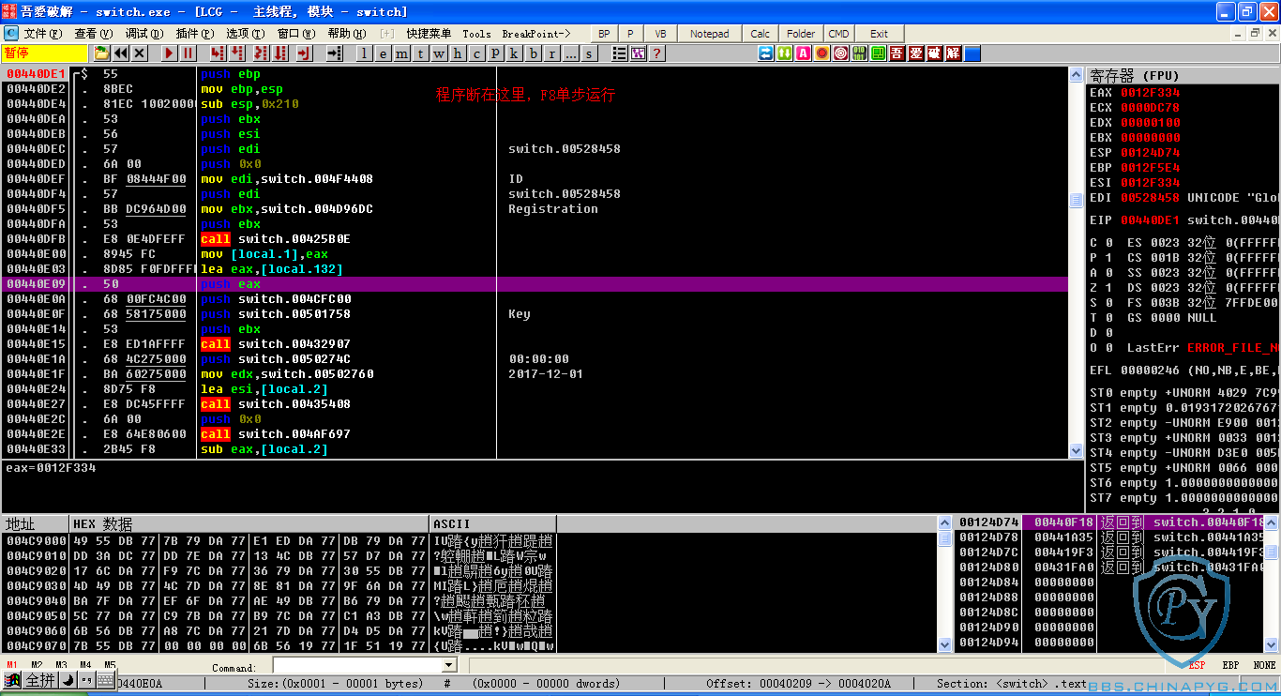Screen dimensions: 1281x696
Task: Open the Source 's' button
Action: click(589, 53)
